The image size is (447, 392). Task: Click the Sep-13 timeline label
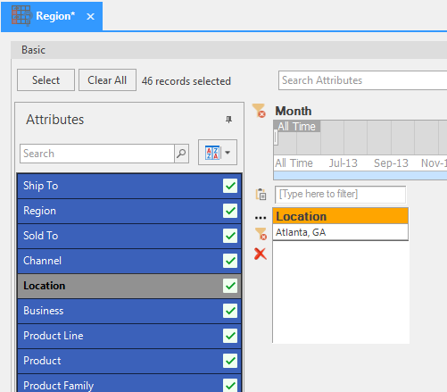[391, 163]
